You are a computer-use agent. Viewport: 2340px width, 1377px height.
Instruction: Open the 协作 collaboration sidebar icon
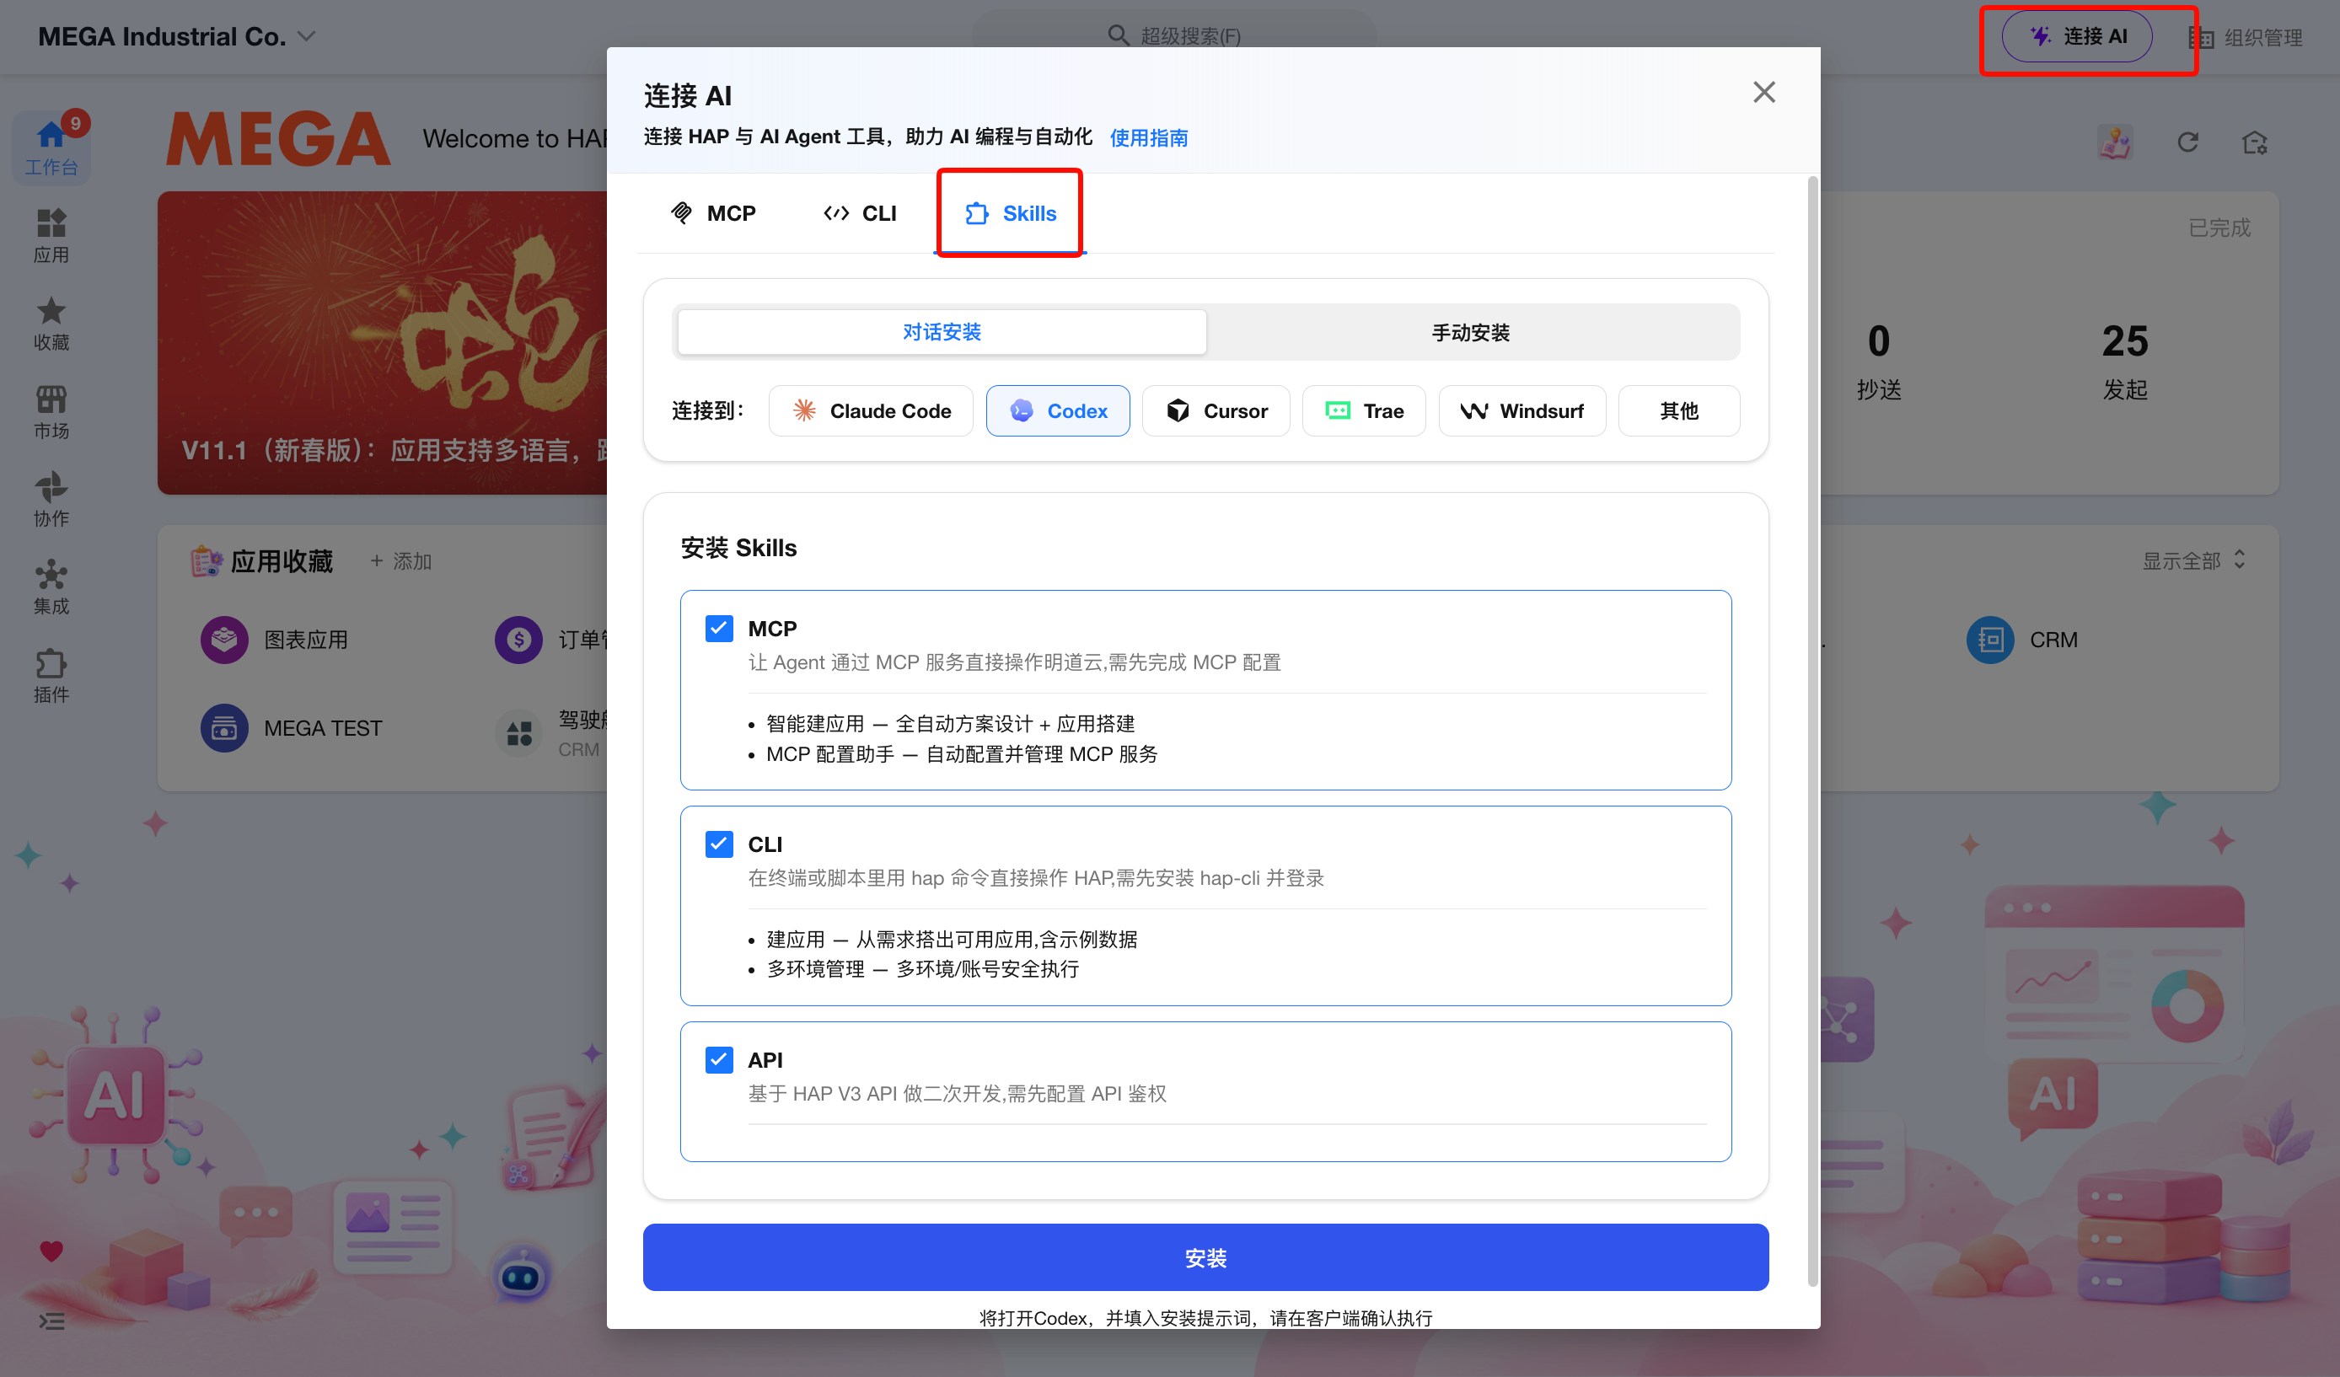[x=51, y=500]
